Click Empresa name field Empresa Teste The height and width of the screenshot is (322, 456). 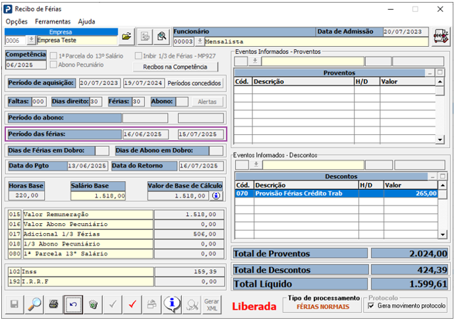pyautogui.click(x=77, y=40)
